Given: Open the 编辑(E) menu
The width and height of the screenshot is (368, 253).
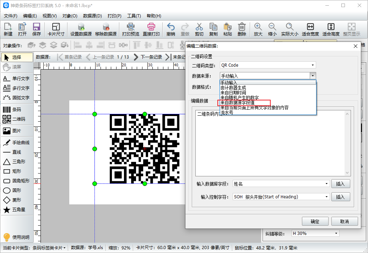Looking at the screenshot, I should (x=30, y=16).
